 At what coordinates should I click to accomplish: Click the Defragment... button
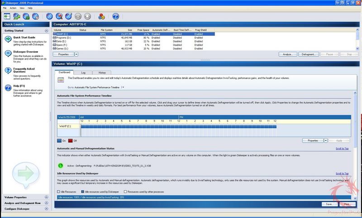click(x=308, y=54)
